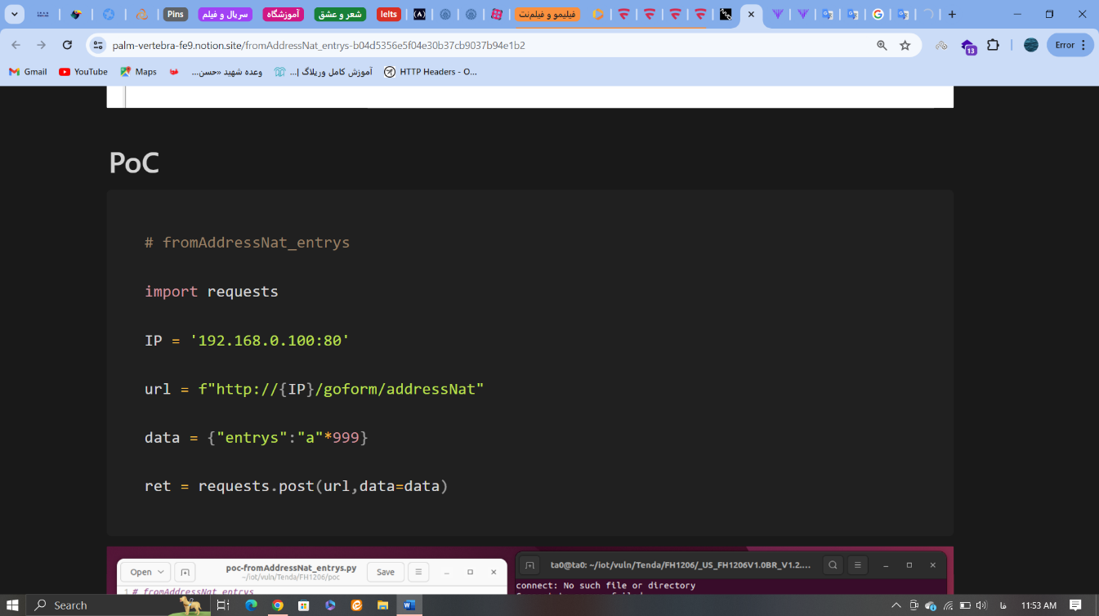1099x616 pixels.
Task: Check the battery status icon
Action: click(x=965, y=605)
